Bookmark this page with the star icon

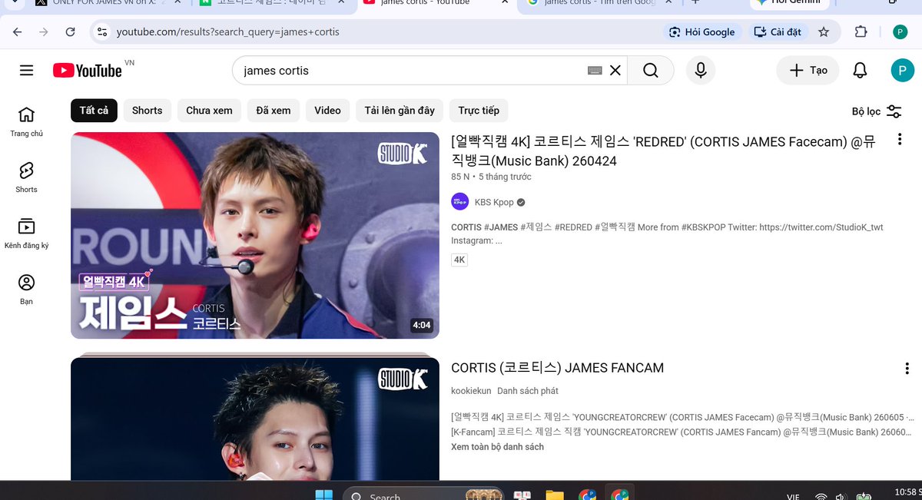(824, 32)
